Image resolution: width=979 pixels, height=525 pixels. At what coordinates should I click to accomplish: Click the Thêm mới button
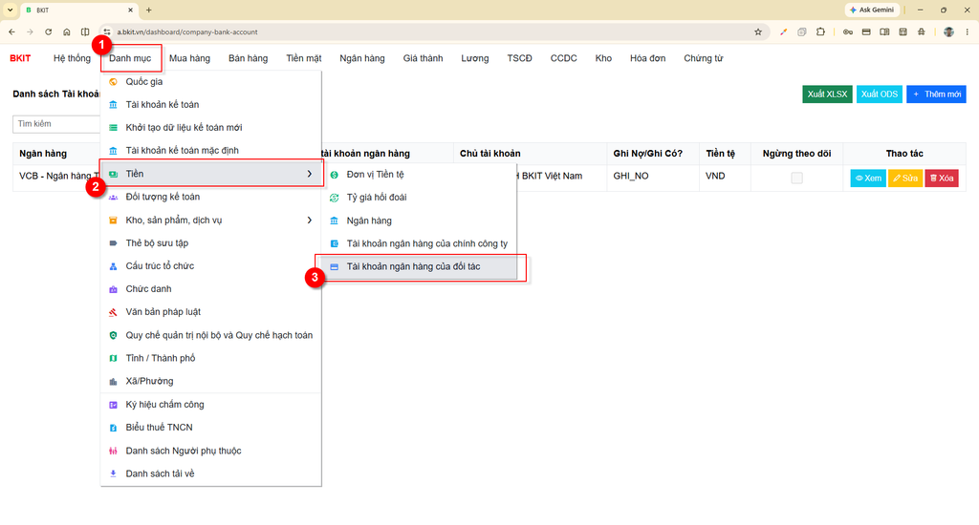coord(936,94)
